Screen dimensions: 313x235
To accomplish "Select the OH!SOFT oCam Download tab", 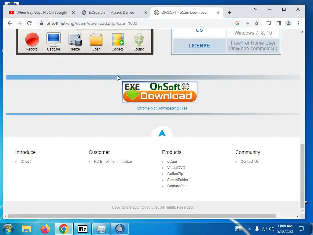I will 184,12.
